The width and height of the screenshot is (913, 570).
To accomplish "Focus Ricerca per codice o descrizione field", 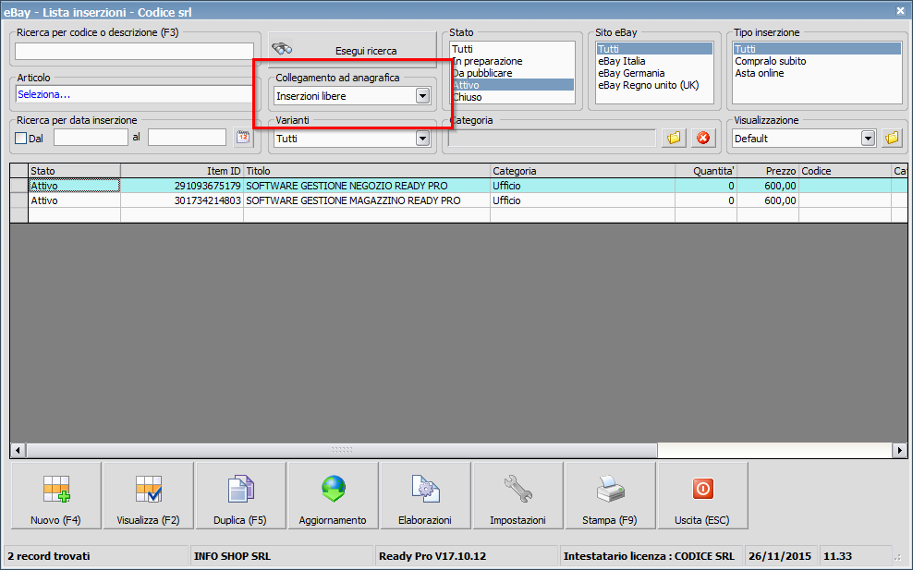I will [x=135, y=51].
